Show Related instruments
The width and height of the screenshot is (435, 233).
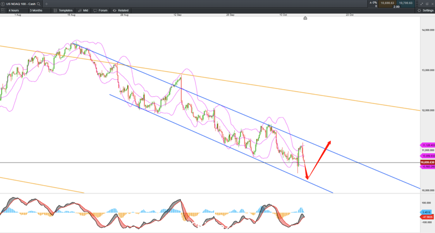pyautogui.click(x=121, y=10)
